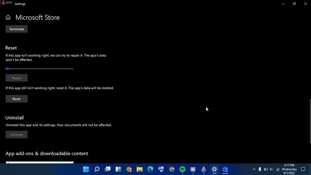
Task: Click the Reset section heading
Action: pyautogui.click(x=11, y=48)
